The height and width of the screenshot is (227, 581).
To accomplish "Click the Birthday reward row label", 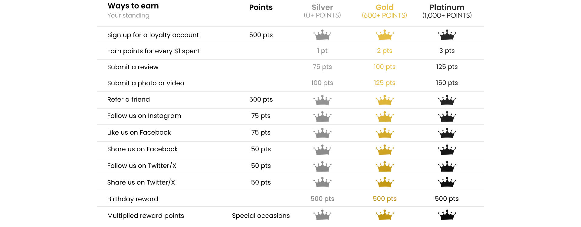I will pos(133,199).
